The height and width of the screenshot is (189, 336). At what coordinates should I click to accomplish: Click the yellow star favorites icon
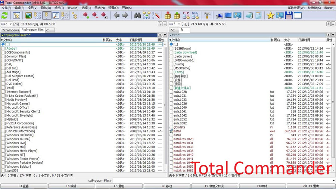pyautogui.click(x=270, y=15)
